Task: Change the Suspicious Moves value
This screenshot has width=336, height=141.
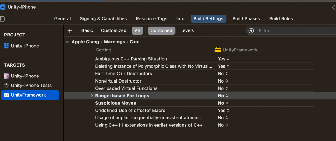Action: tap(223, 103)
